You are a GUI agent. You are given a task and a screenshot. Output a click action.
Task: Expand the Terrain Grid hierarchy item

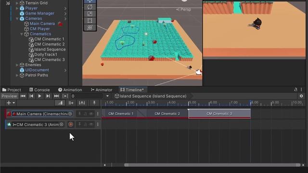pos(17,3)
